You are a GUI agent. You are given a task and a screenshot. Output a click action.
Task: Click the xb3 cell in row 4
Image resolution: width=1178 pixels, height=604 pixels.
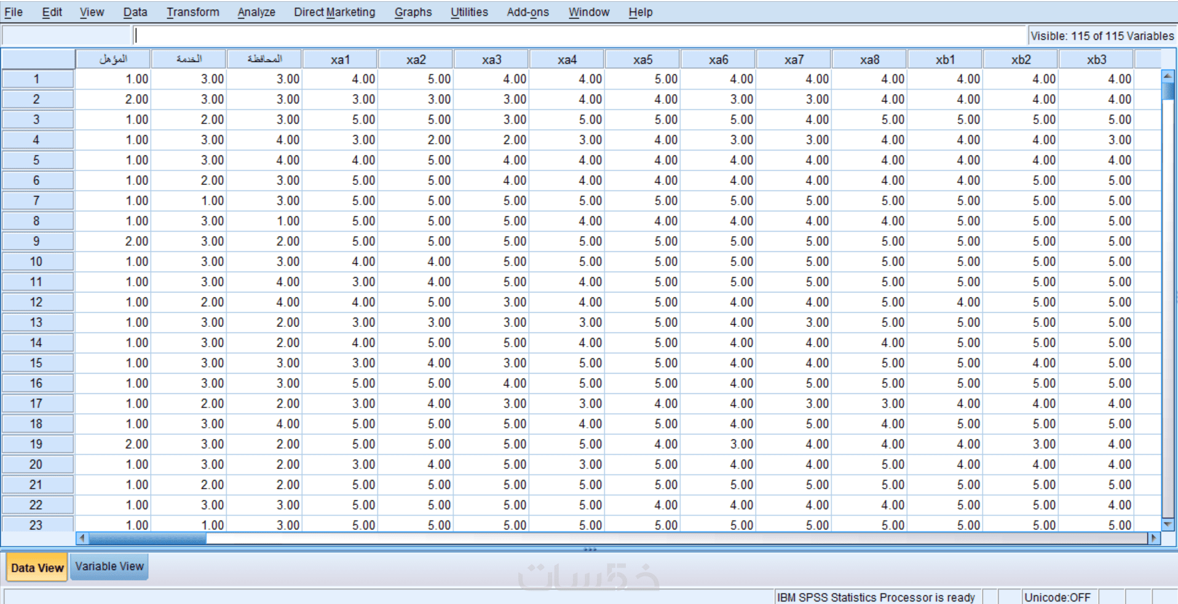(x=1096, y=139)
